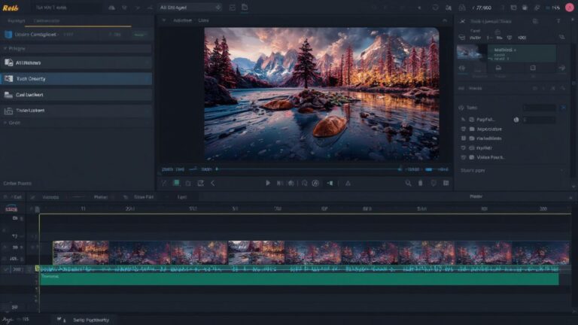Click the export arrow icon beside the green square

point(200,183)
